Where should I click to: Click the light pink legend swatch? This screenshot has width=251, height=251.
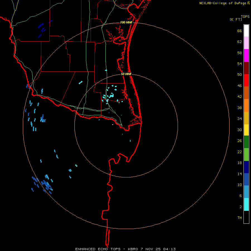click(x=246, y=43)
